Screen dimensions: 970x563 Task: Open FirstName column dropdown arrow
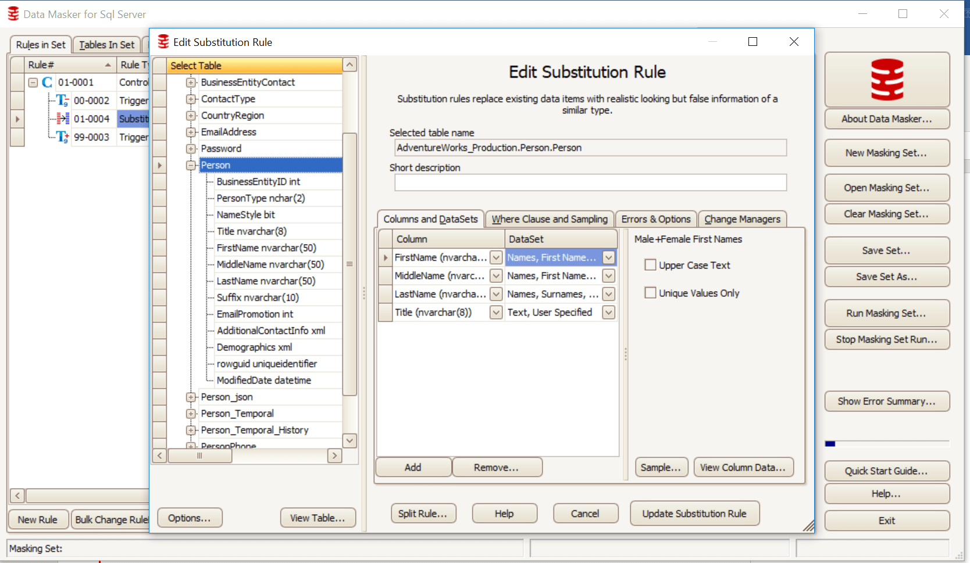tap(496, 257)
